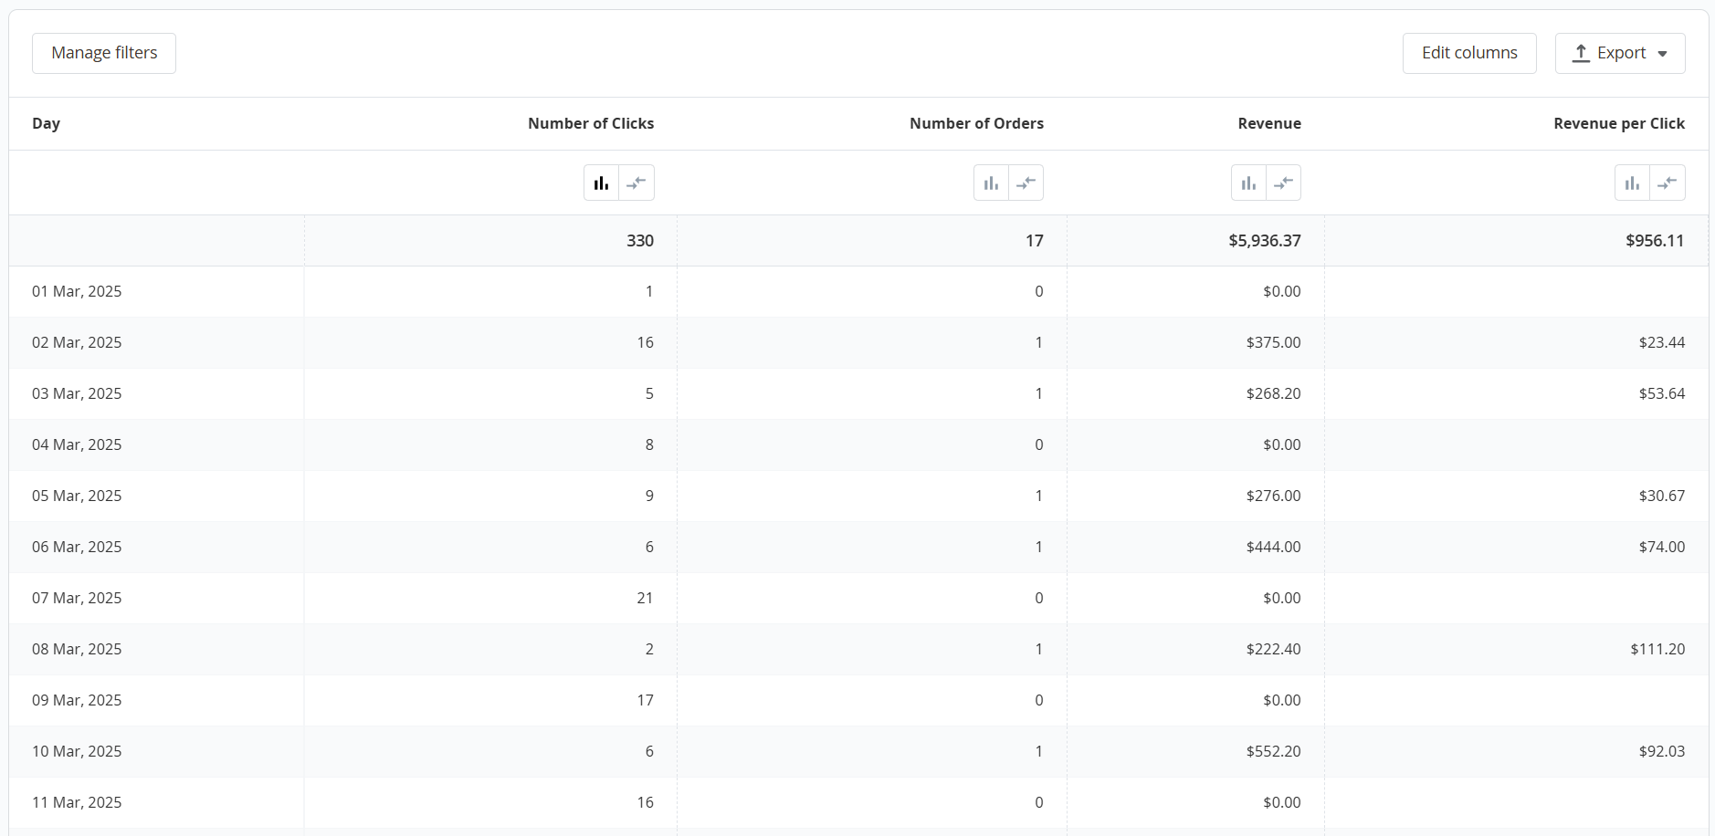Image resolution: width=1715 pixels, height=836 pixels.
Task: Show bar chart for Revenue per Click
Action: pyautogui.click(x=1632, y=183)
